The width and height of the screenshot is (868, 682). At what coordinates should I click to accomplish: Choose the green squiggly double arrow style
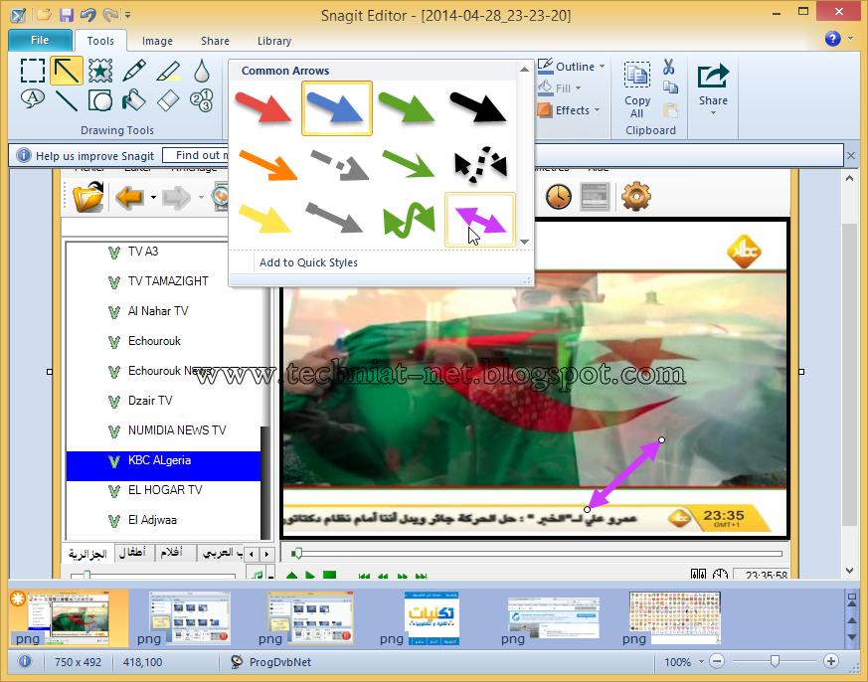coord(409,219)
